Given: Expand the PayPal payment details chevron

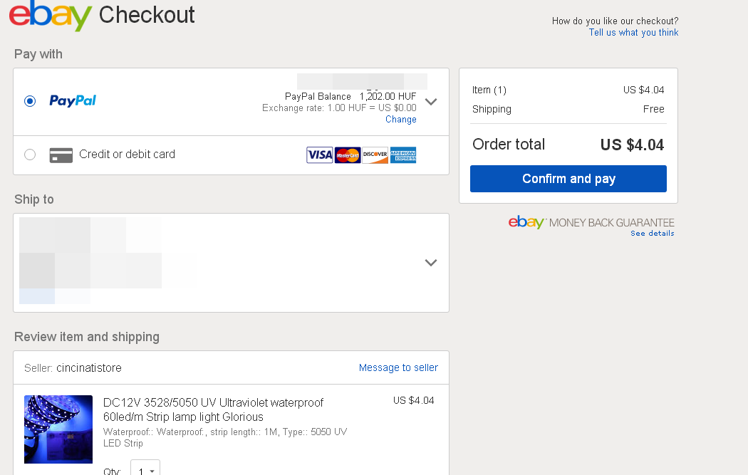Looking at the screenshot, I should tap(430, 101).
